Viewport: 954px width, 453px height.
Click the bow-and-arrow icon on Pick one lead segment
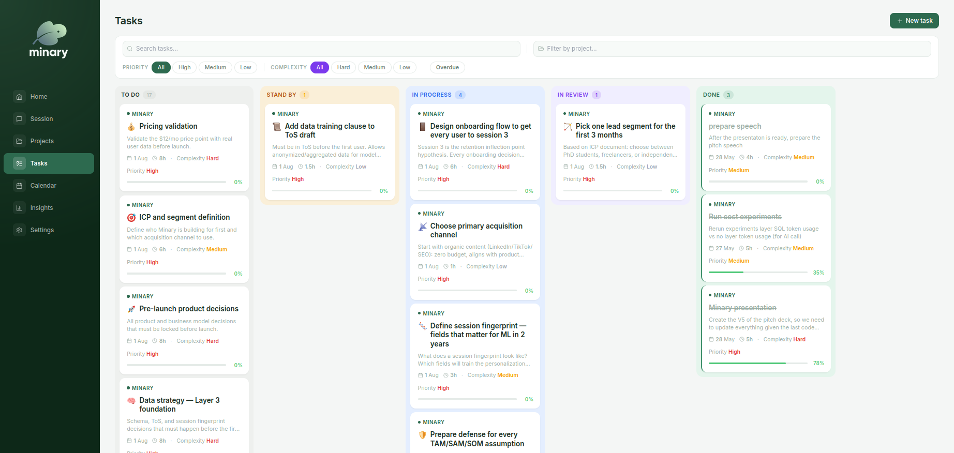568,127
